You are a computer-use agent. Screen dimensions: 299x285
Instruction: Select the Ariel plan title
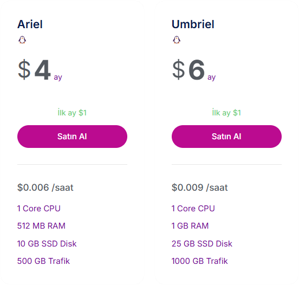(30, 24)
